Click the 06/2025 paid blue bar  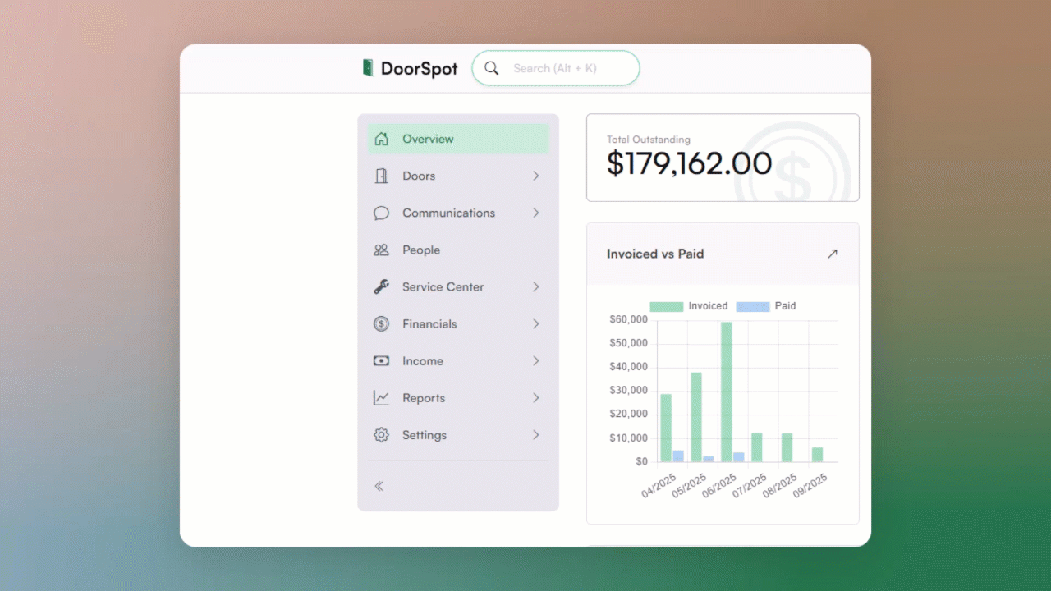[x=739, y=457]
